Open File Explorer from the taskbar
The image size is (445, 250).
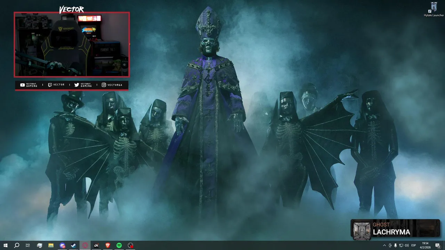51,245
